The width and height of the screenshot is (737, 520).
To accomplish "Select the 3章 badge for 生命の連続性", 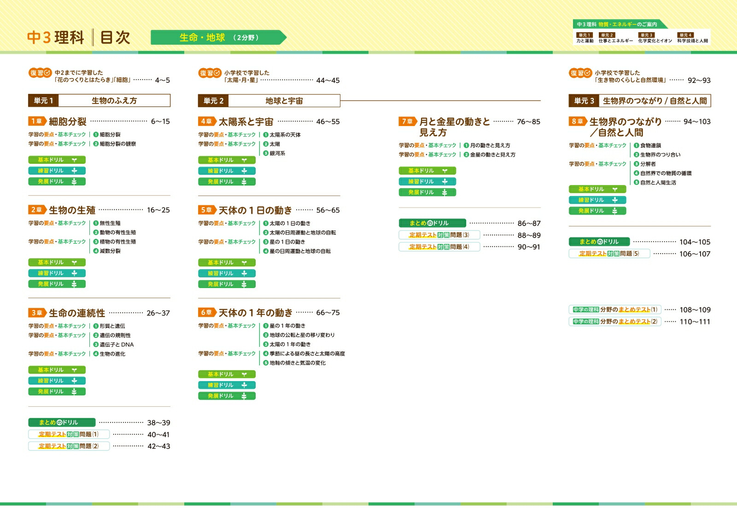I will [x=37, y=313].
